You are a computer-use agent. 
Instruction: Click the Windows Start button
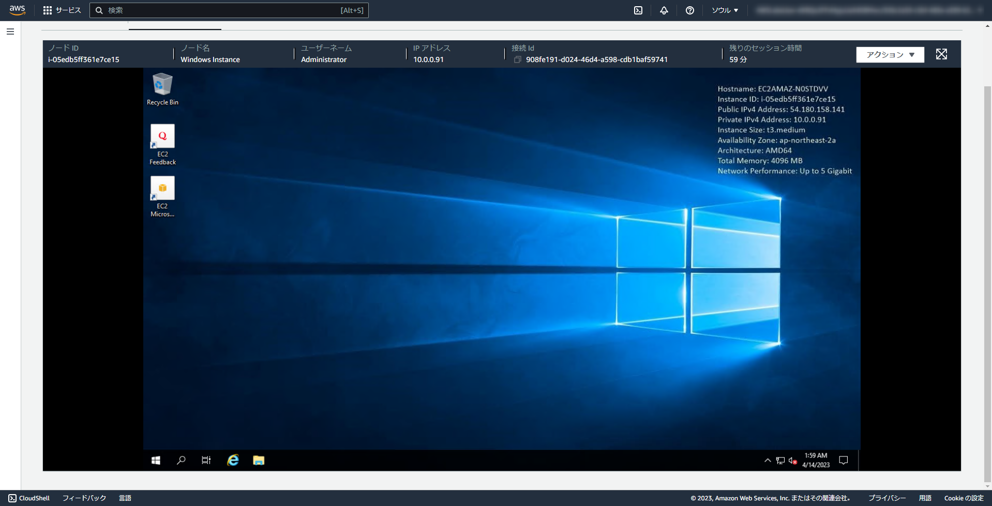(x=156, y=460)
